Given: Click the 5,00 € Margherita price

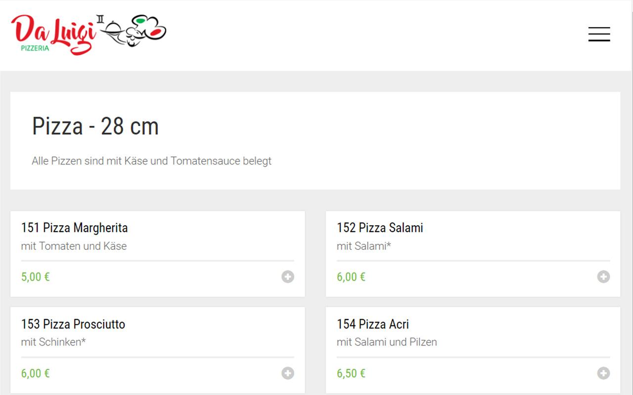Looking at the screenshot, I should (36, 276).
